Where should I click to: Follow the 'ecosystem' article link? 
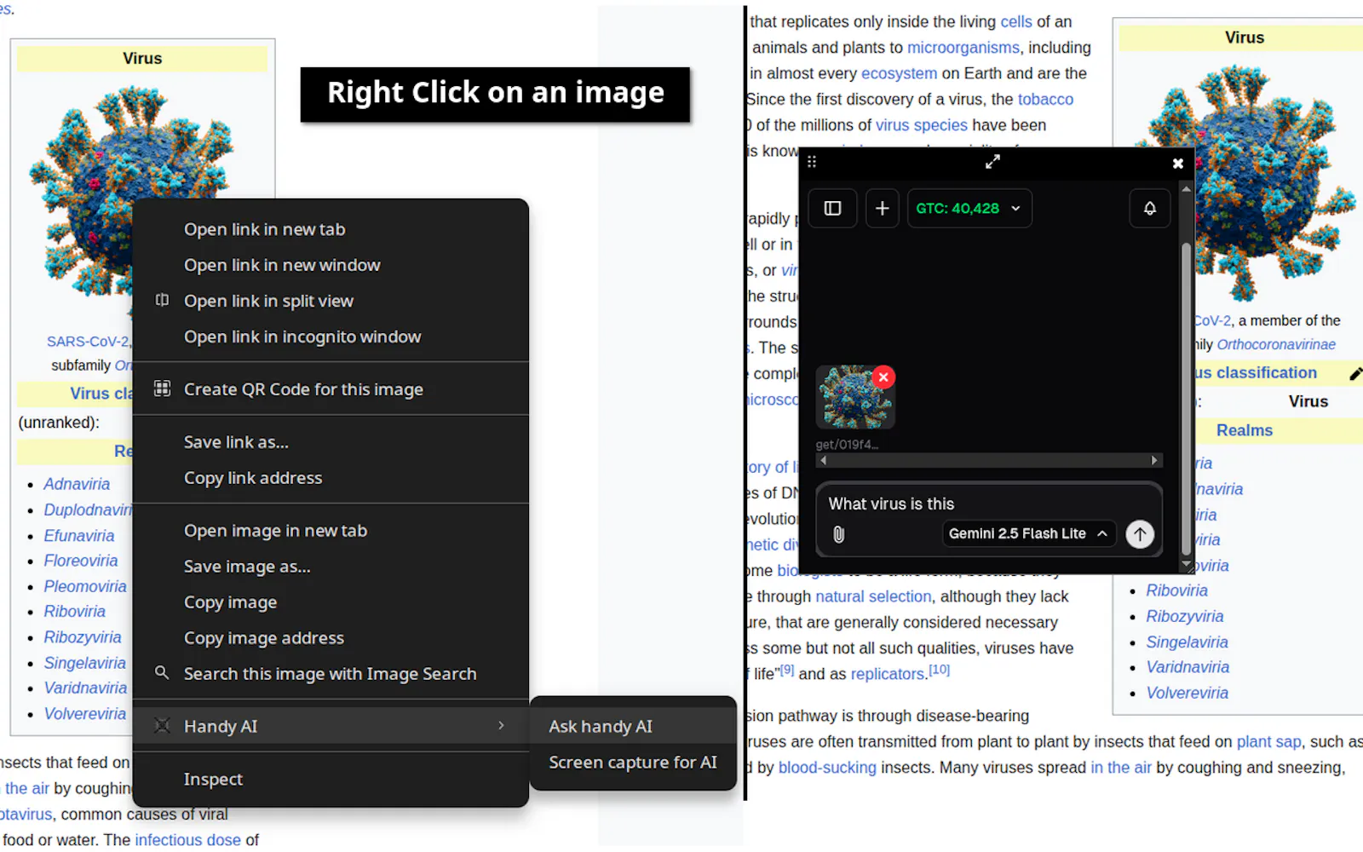pyautogui.click(x=899, y=73)
